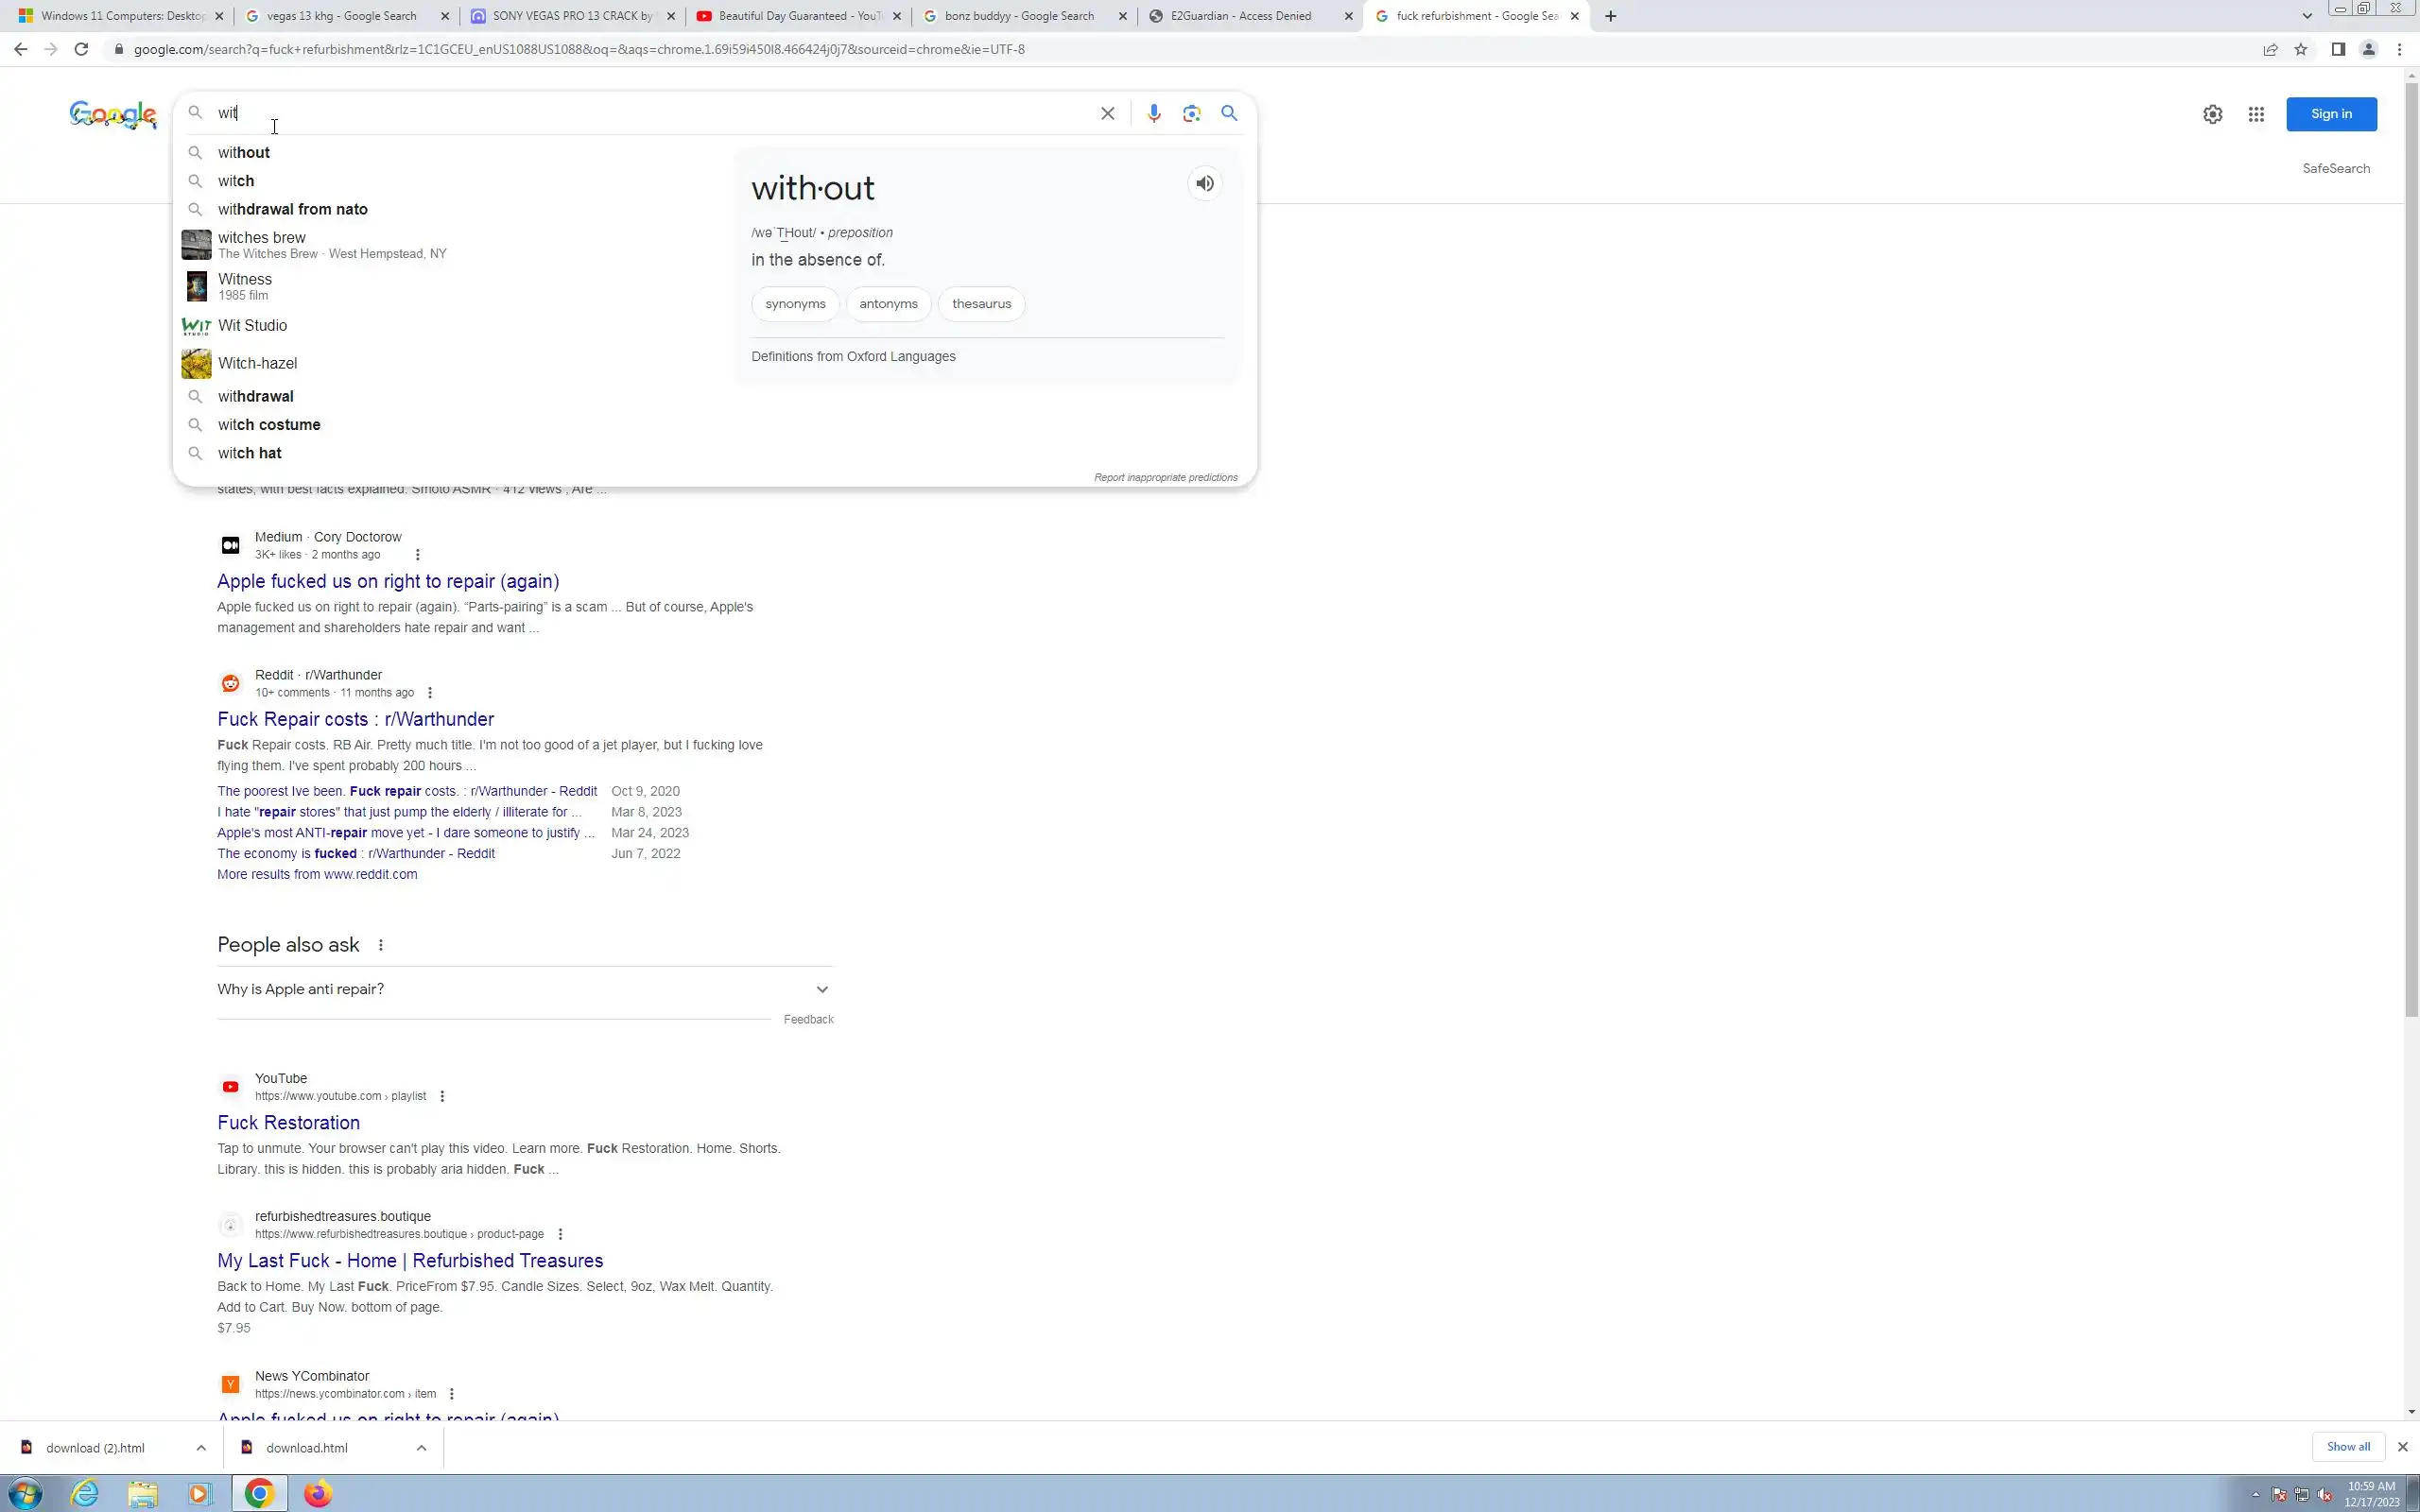2420x1512 pixels.
Task: Choose the 'witch costume' suggestion
Action: coord(269,425)
